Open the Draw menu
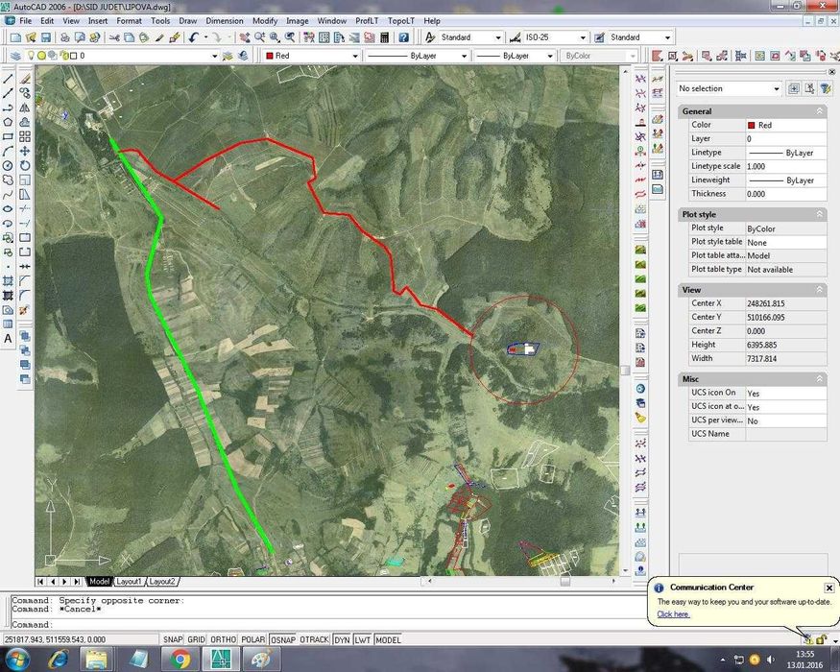Viewport: 840px width, 672px height. [187, 21]
